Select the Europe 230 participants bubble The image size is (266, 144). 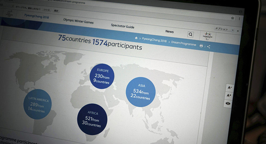102,76
